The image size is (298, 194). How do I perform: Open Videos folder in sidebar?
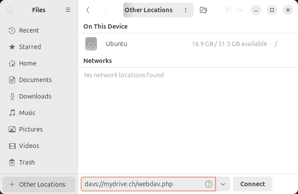tap(39, 146)
